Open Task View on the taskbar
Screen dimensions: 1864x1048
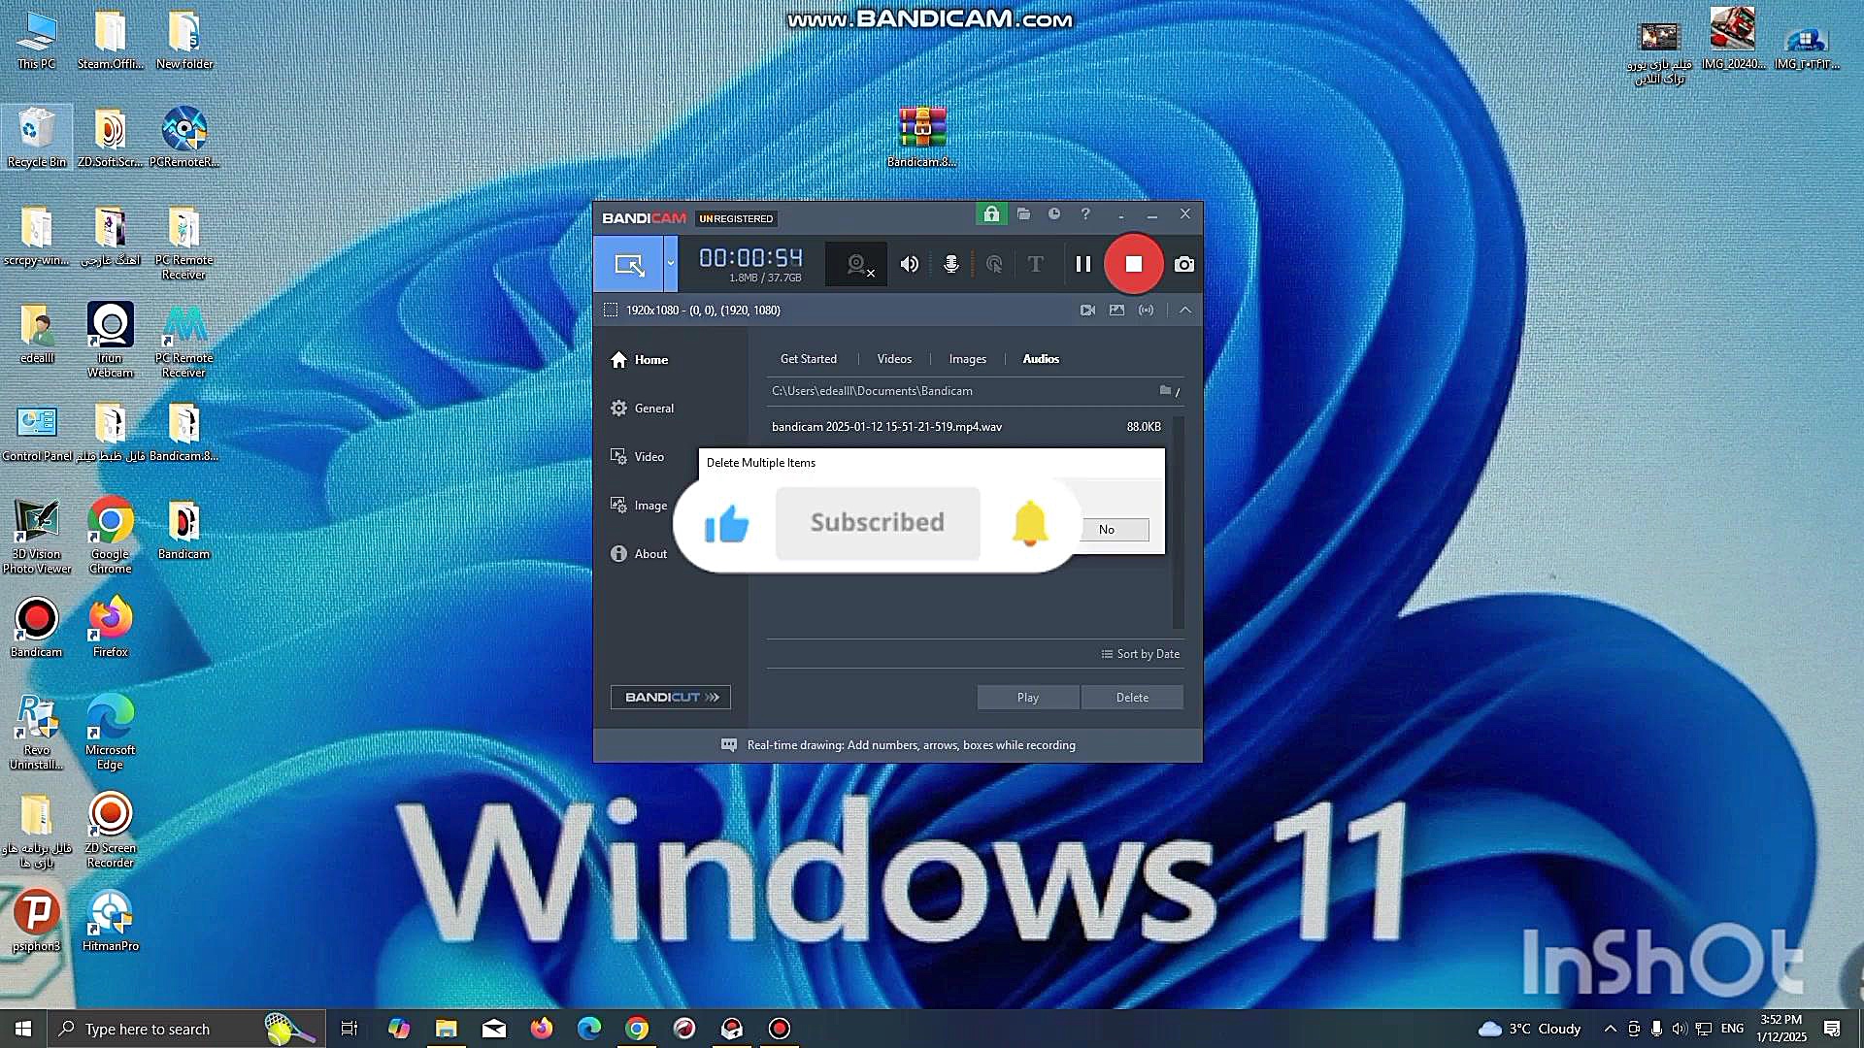349,1029
